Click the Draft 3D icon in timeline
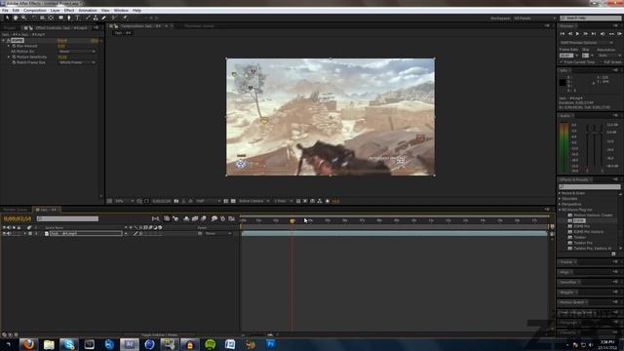 pyautogui.click(x=175, y=218)
